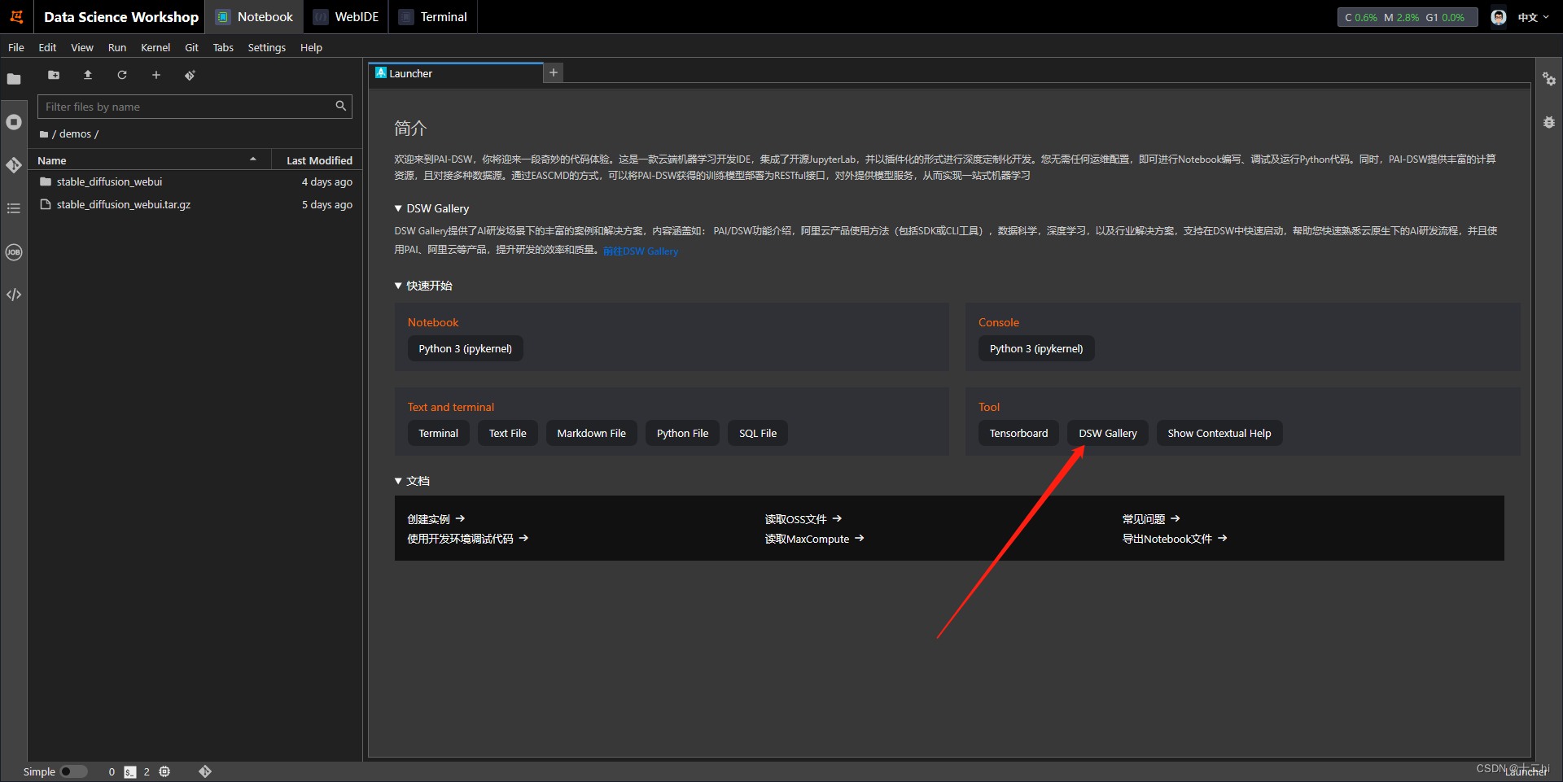The image size is (1563, 782).
Task: Open the property inspector gears icon
Action: click(x=1549, y=79)
